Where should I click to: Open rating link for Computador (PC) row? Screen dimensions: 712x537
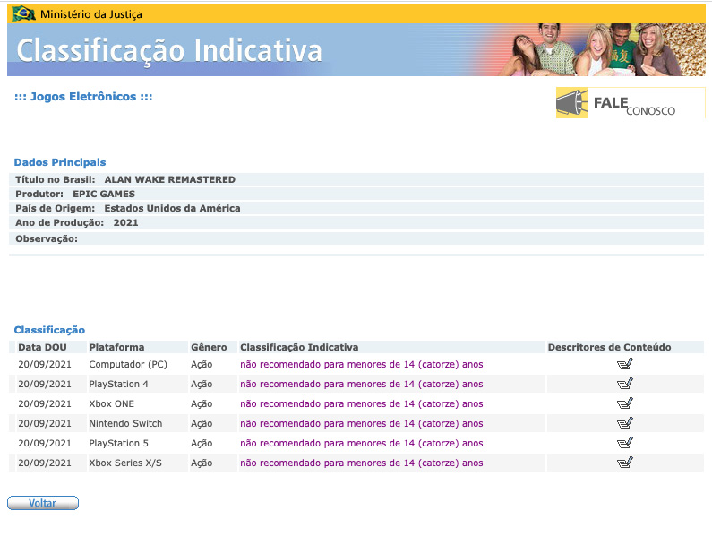(x=362, y=364)
